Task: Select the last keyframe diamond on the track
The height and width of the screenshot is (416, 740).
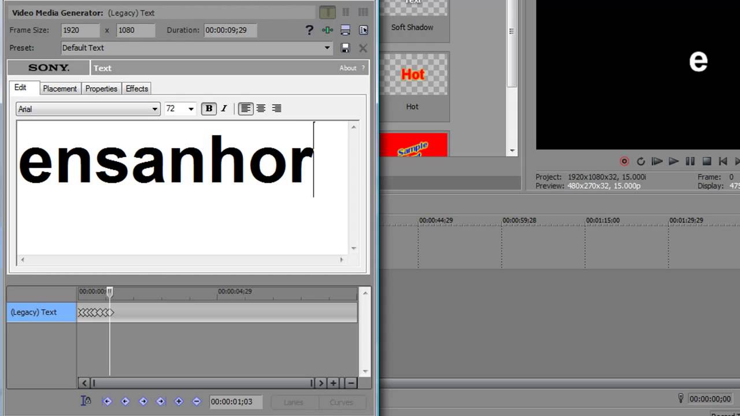Action: click(x=111, y=313)
